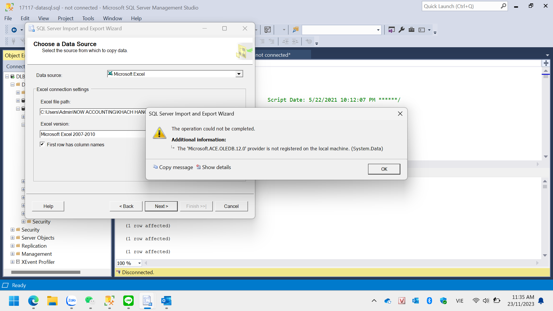The image size is (553, 311).
Task: Click the Cancel button in wizard
Action: pyautogui.click(x=231, y=206)
